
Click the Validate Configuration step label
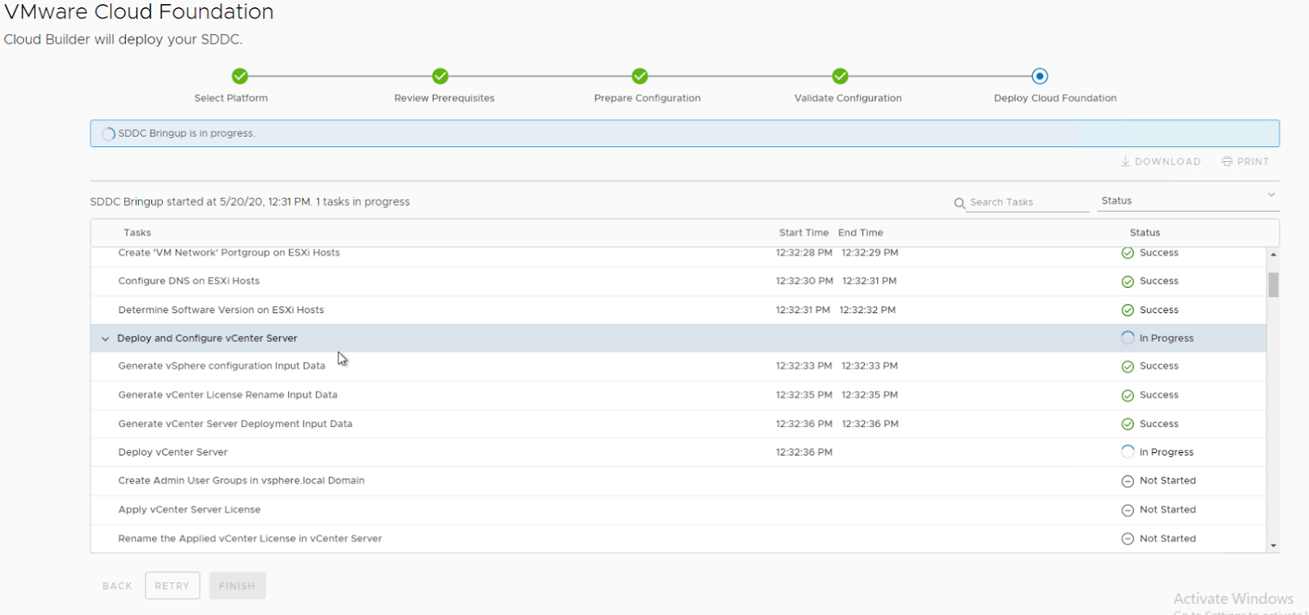848,98
